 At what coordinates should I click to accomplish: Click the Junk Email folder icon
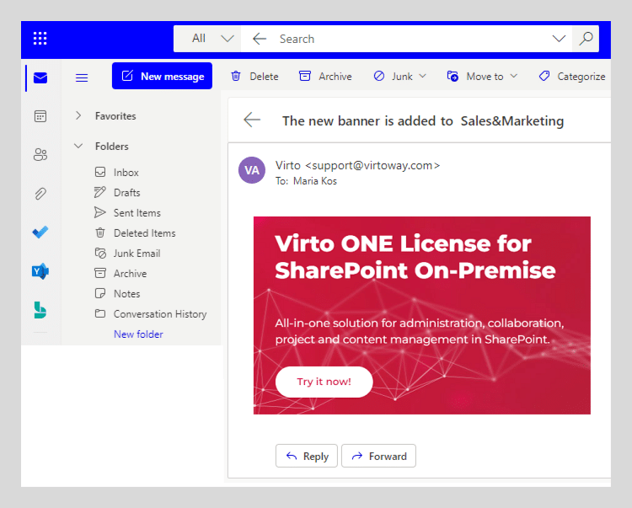100,253
